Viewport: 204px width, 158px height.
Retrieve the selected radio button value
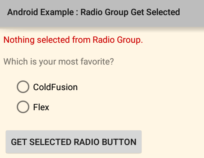click(74, 142)
